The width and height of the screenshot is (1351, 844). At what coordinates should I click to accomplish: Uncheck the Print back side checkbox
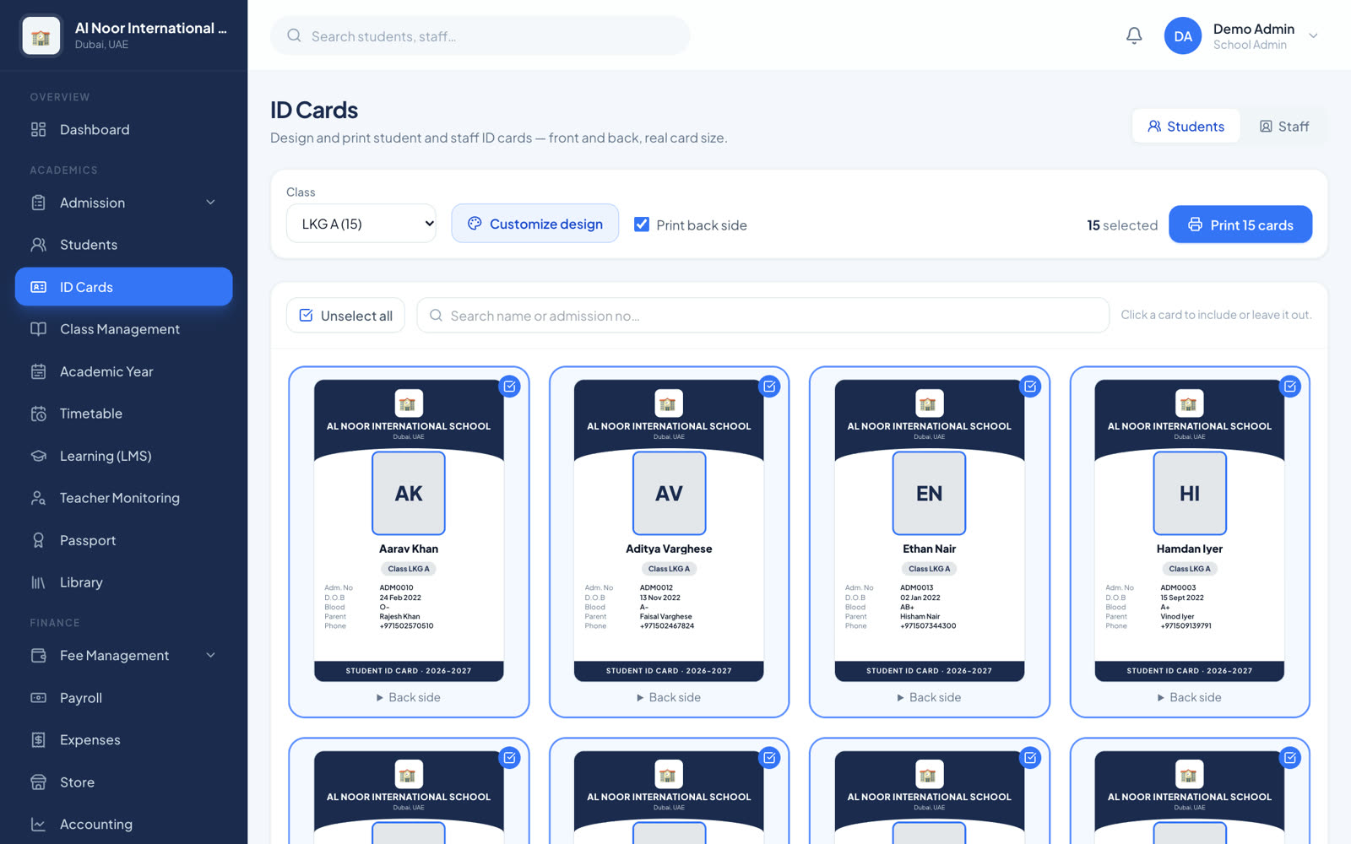[642, 225]
